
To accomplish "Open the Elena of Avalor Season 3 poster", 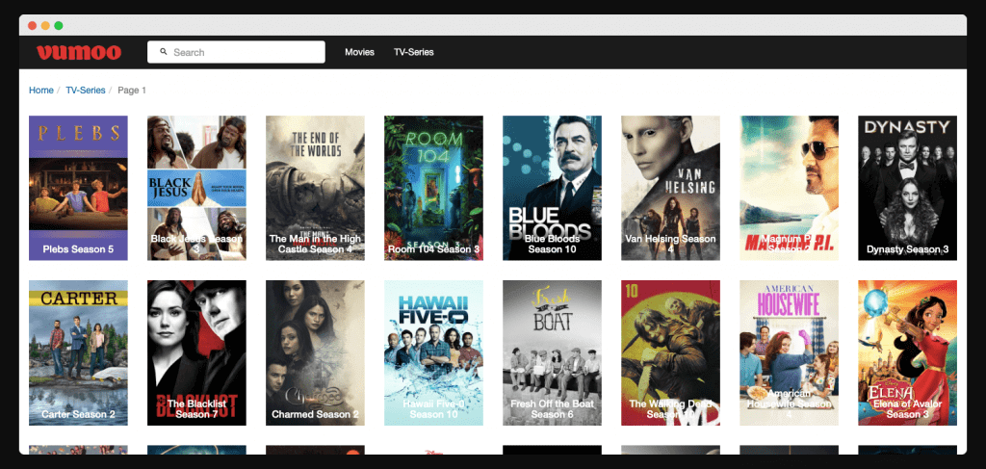I will pos(907,352).
